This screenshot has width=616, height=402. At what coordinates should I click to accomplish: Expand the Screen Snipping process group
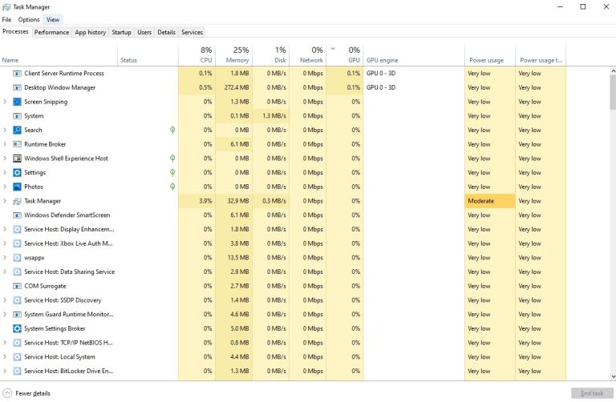click(x=5, y=102)
